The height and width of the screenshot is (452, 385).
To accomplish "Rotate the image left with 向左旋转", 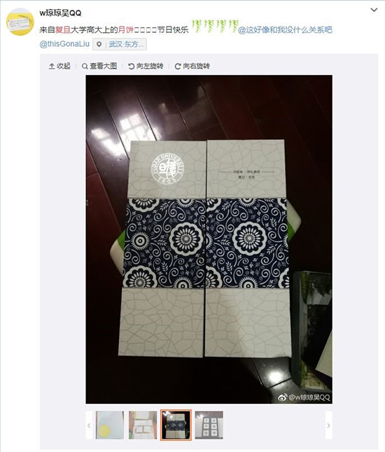I will 146,66.
